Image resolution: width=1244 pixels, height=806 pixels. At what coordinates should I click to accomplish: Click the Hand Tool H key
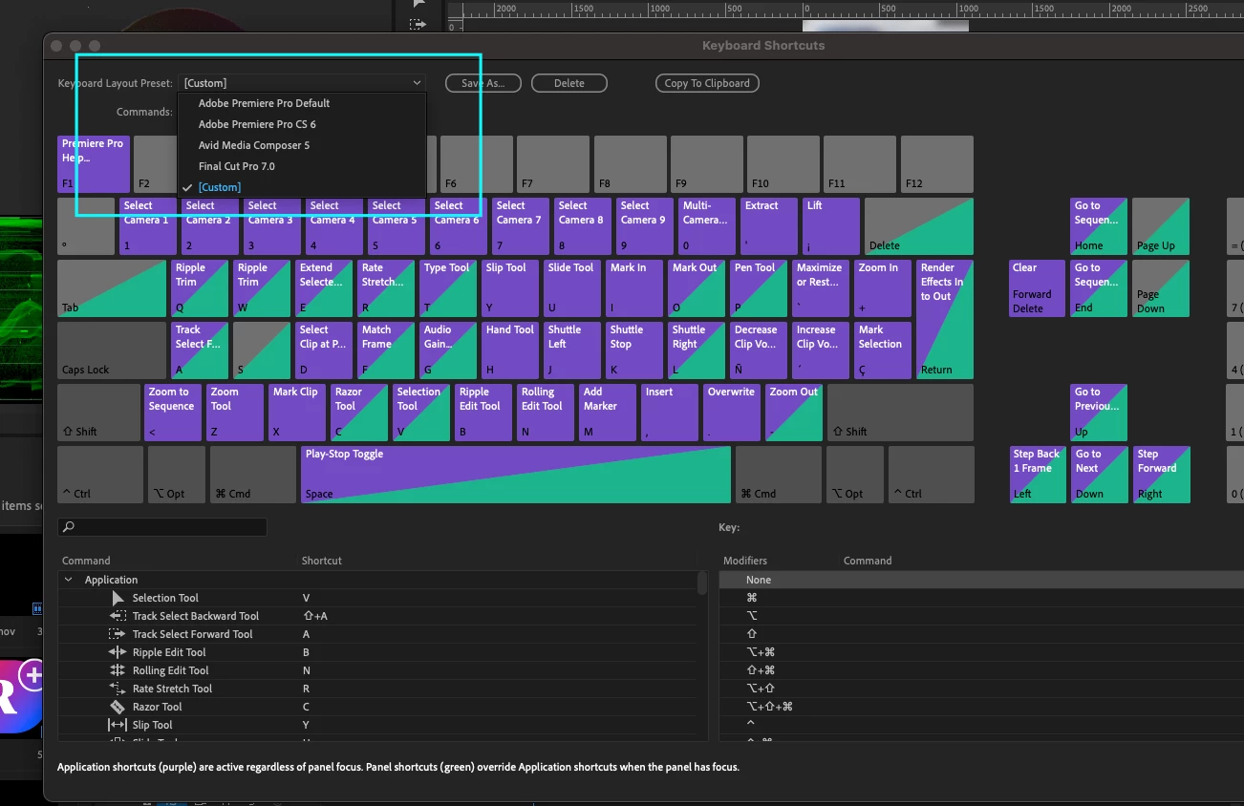[x=510, y=350]
